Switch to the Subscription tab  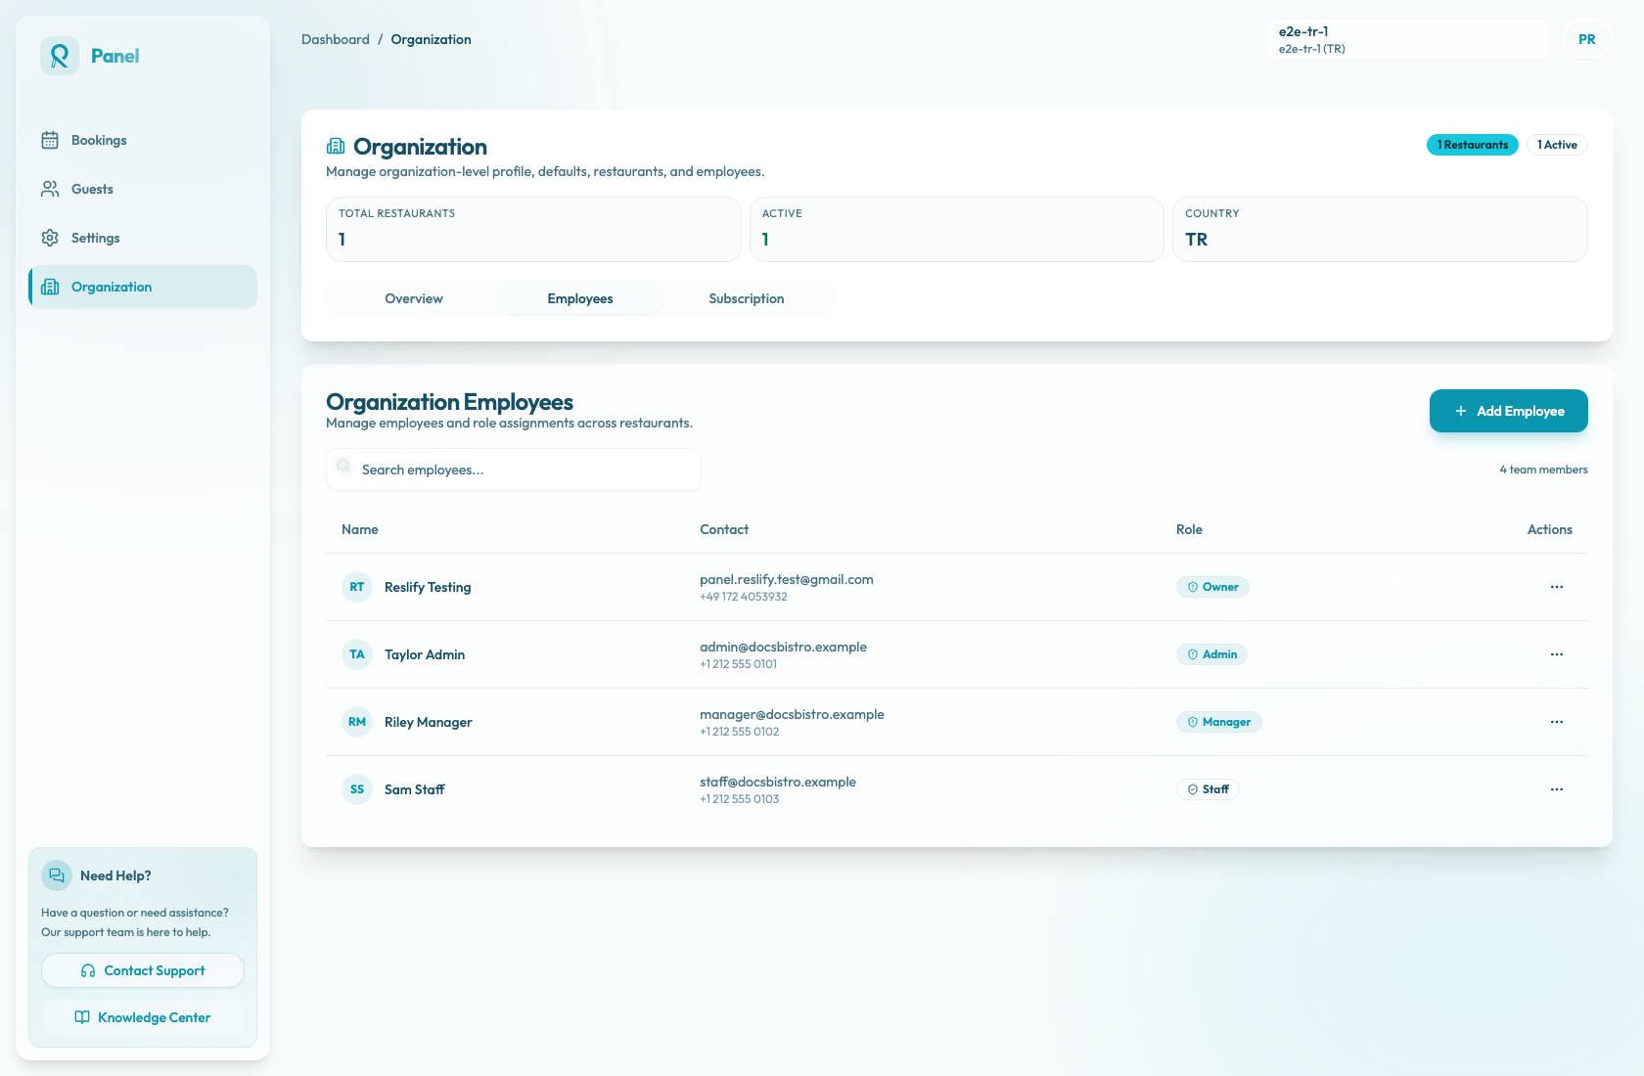click(x=747, y=298)
